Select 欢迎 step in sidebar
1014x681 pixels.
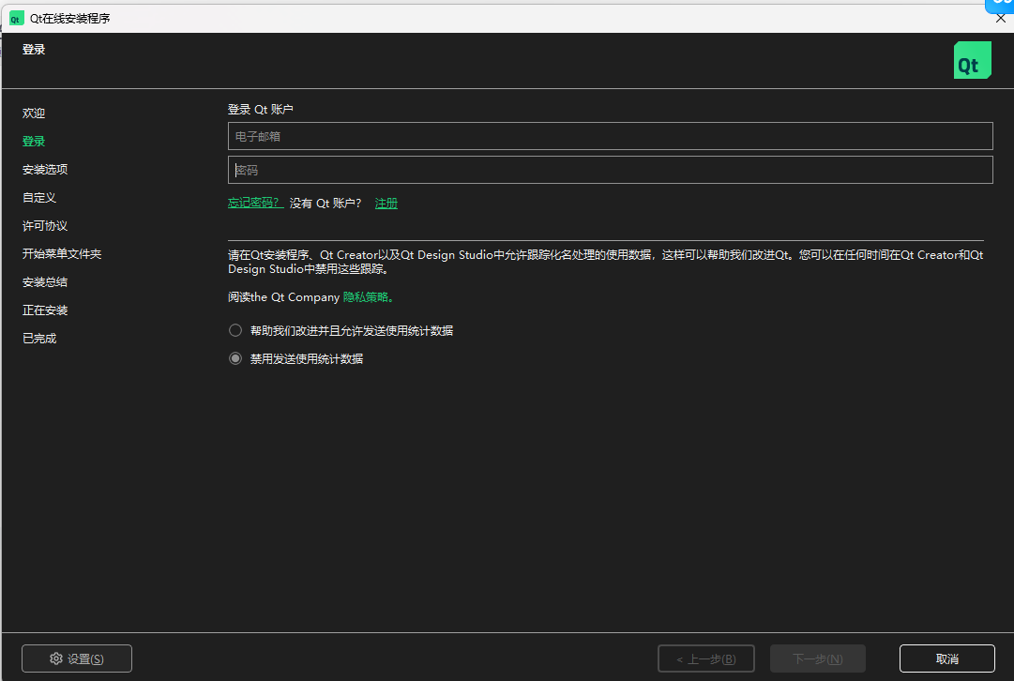tap(34, 113)
